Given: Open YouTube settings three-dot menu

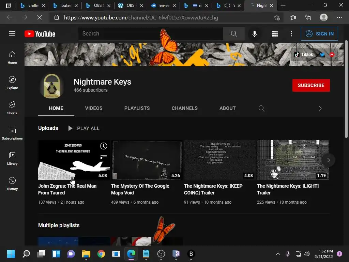Looking at the screenshot, I should pos(291,34).
